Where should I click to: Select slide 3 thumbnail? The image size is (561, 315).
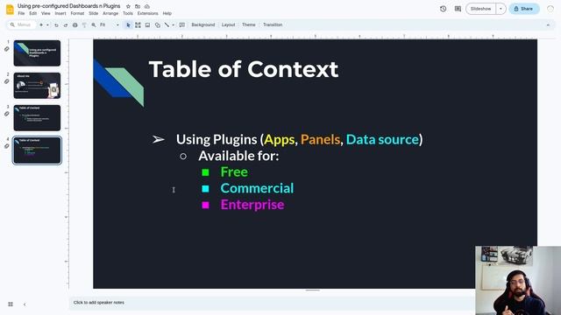click(37, 118)
